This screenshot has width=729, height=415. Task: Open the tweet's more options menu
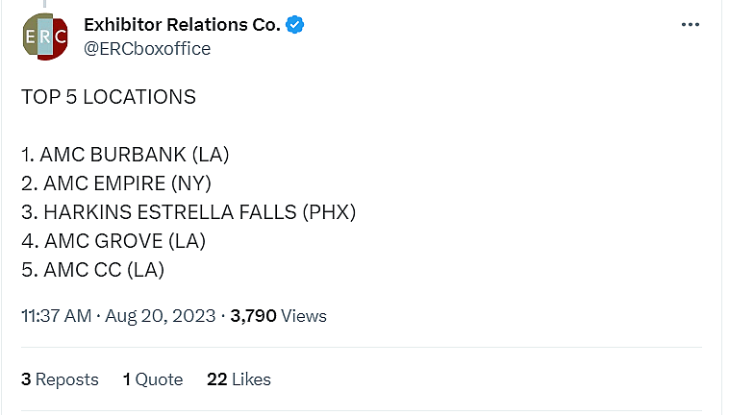coord(691,25)
